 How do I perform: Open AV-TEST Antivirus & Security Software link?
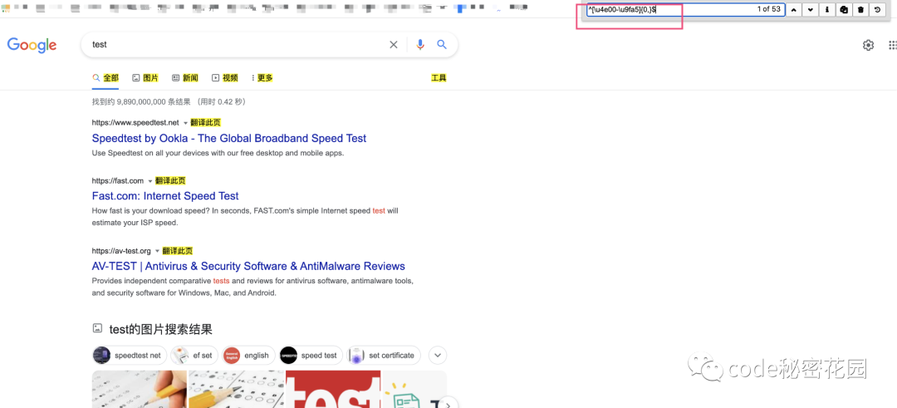tap(248, 266)
